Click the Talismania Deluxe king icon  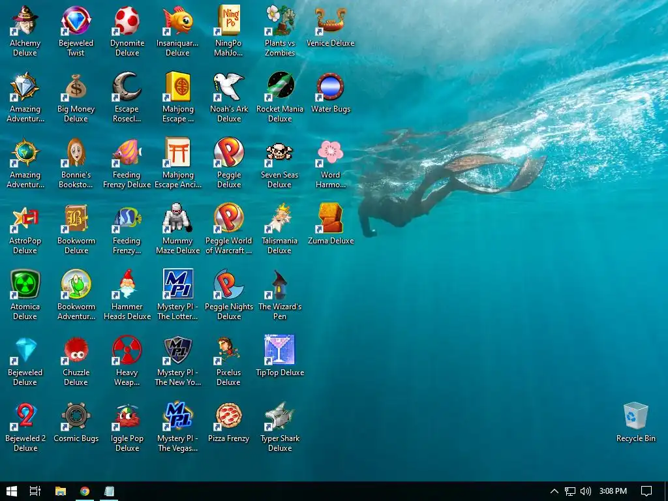279,218
